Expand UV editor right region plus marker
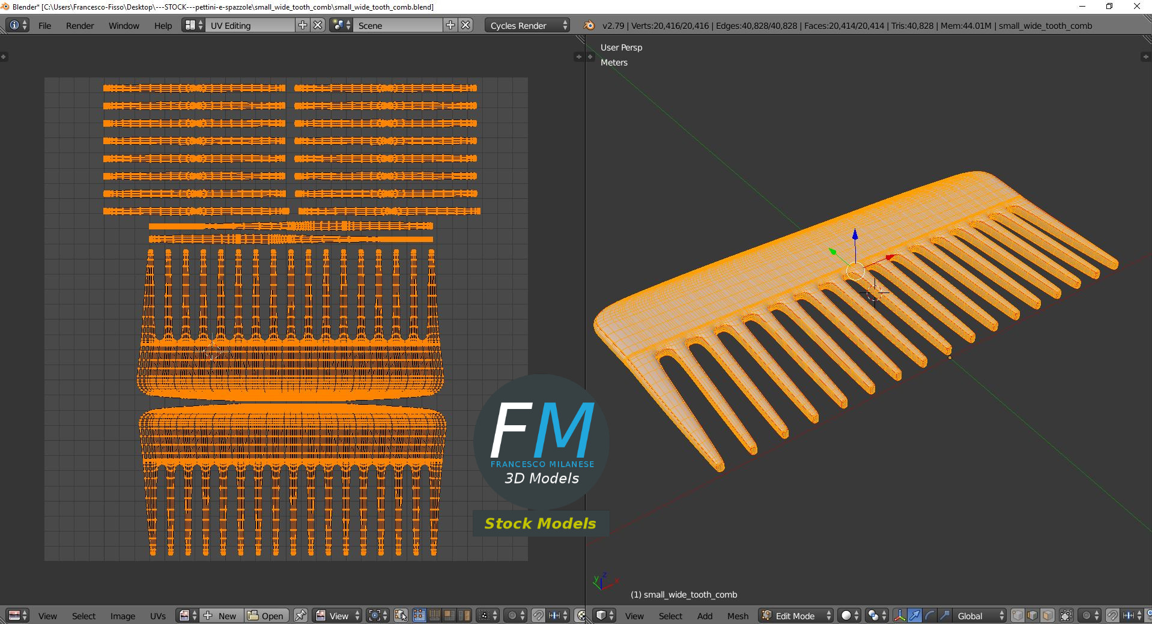Screen dimensions: 1152x624 [x=579, y=57]
